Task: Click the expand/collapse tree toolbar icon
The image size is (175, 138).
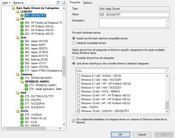Action: 64,2
